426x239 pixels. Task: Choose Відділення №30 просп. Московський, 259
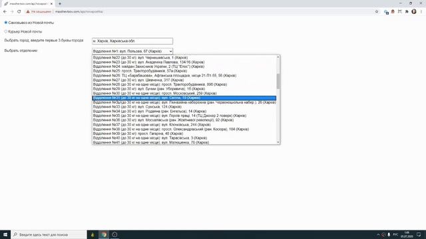point(184,93)
